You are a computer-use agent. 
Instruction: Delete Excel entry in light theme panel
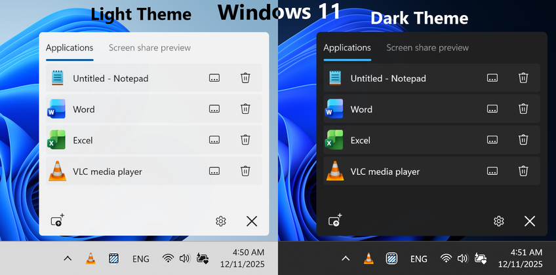245,139
